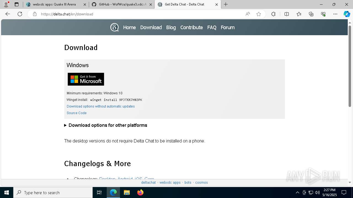
Task: Open deltachat footer link
Action: pyautogui.click(x=148, y=183)
